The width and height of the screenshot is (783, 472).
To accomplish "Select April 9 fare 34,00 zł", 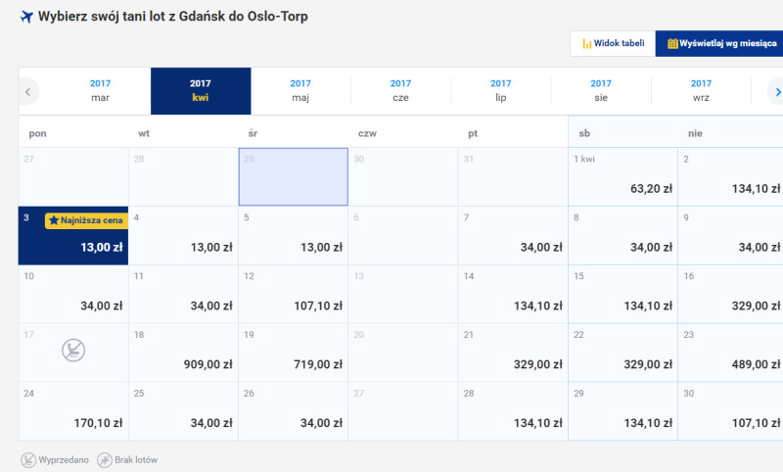I will coord(730,236).
